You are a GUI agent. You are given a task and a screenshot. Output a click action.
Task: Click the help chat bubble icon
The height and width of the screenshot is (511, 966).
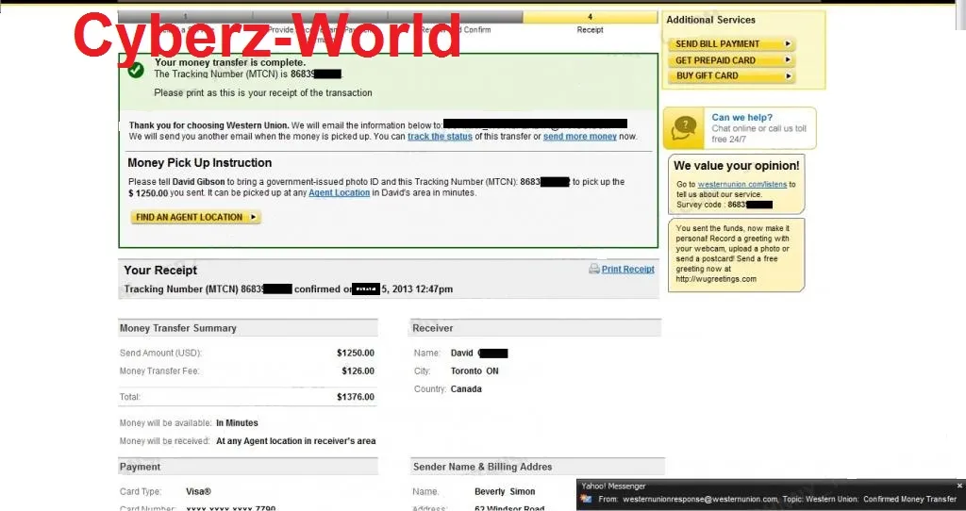point(683,128)
